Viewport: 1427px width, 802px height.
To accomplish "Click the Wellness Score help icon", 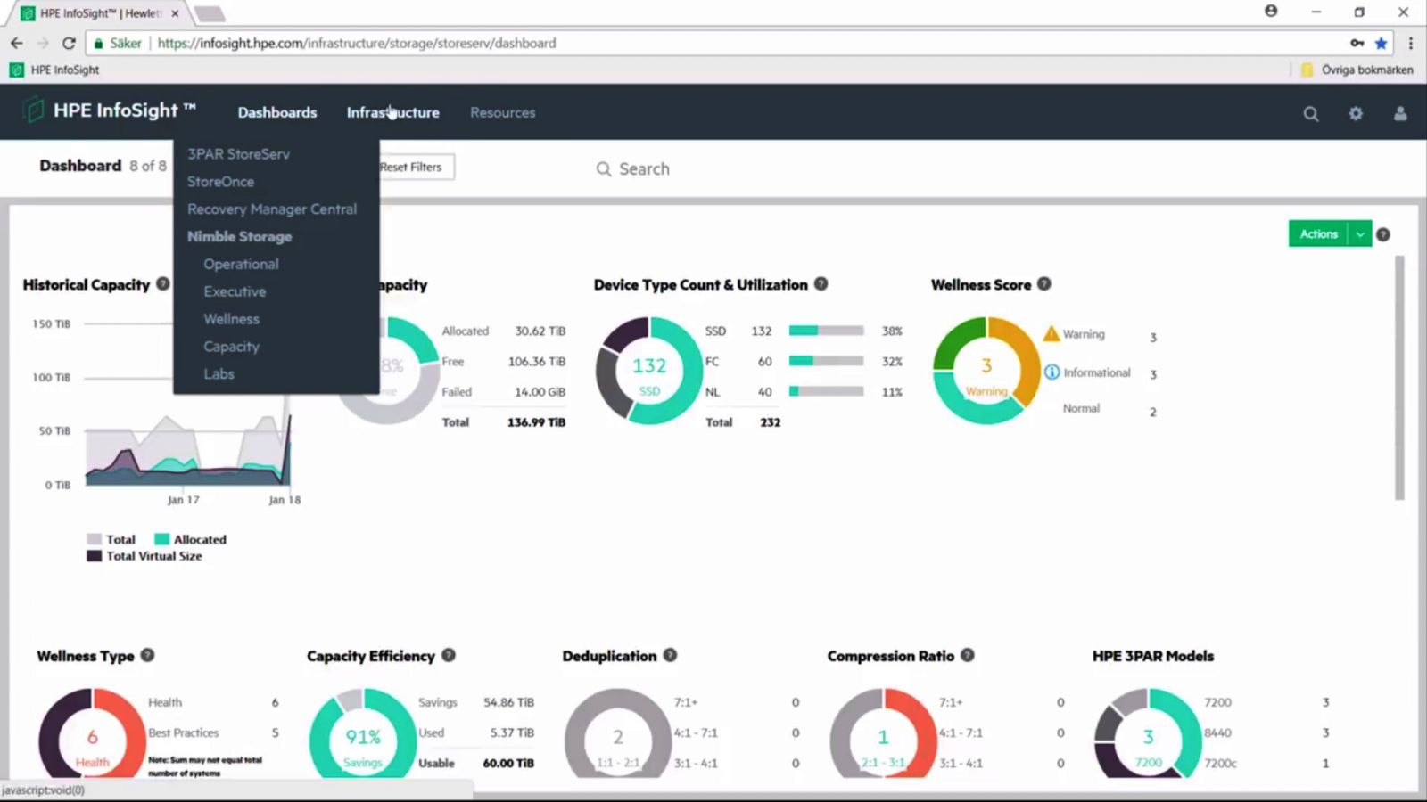I will pos(1043,284).
